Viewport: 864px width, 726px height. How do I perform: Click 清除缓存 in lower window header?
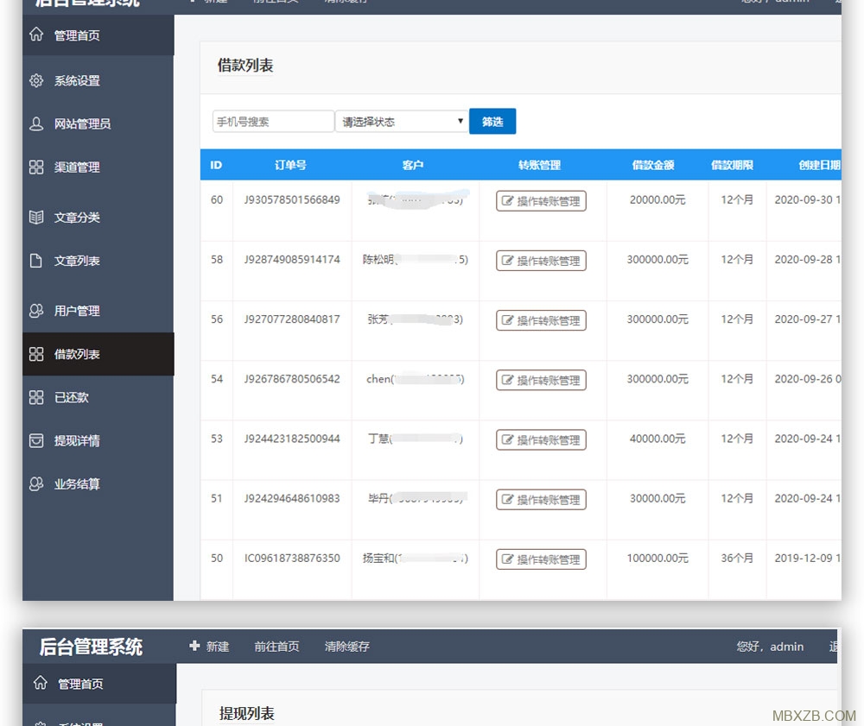click(x=347, y=647)
